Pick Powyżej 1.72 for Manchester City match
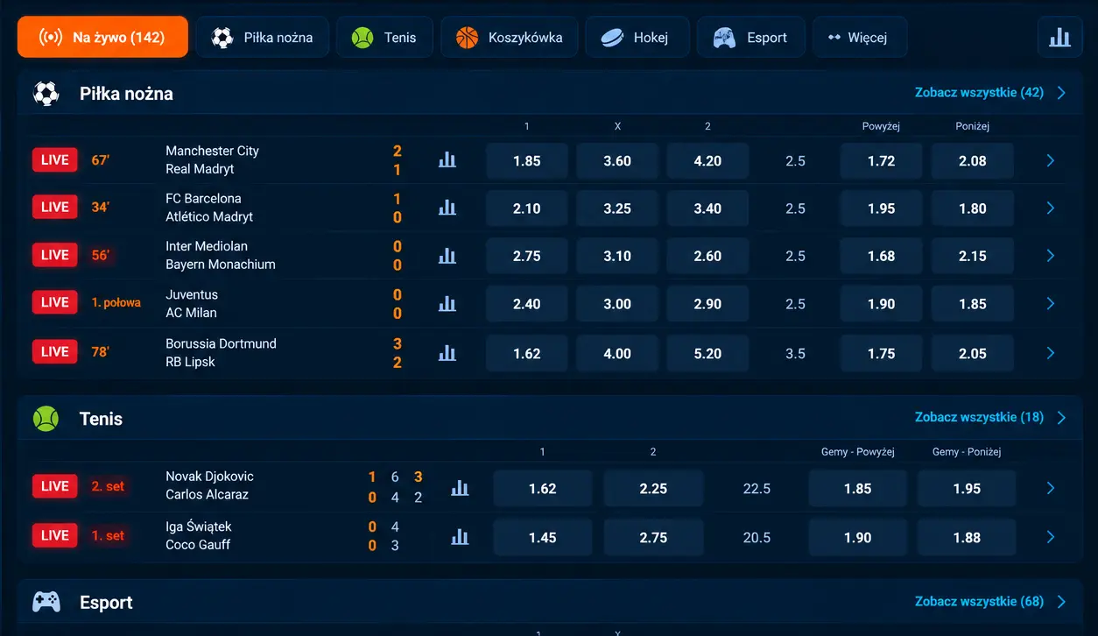This screenshot has height=636, width=1098. click(x=882, y=161)
